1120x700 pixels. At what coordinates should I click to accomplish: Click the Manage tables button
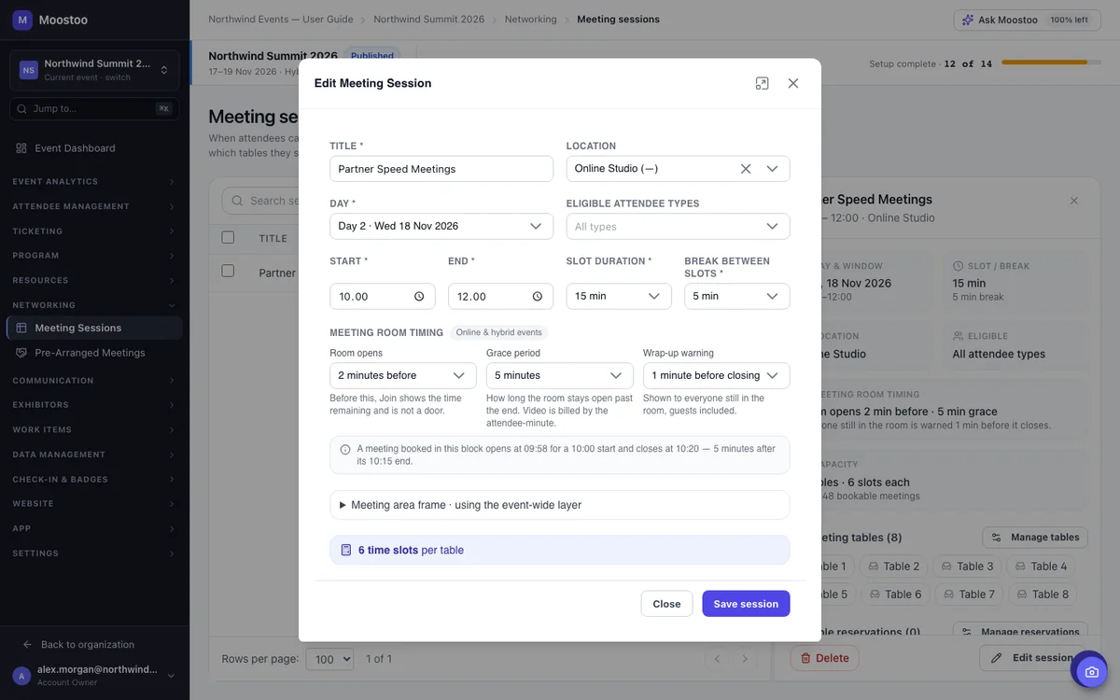click(1035, 538)
